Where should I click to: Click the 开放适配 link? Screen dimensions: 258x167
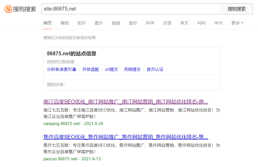91,69
